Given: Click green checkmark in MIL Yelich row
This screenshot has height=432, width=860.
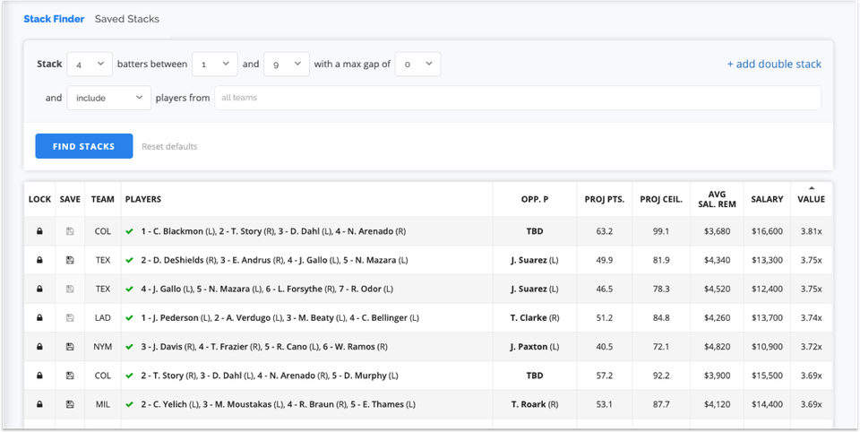Looking at the screenshot, I should pos(129,404).
